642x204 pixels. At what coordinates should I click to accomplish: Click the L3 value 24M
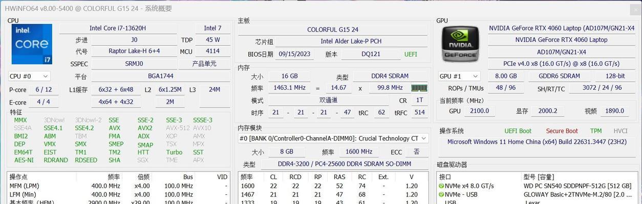[215, 89]
